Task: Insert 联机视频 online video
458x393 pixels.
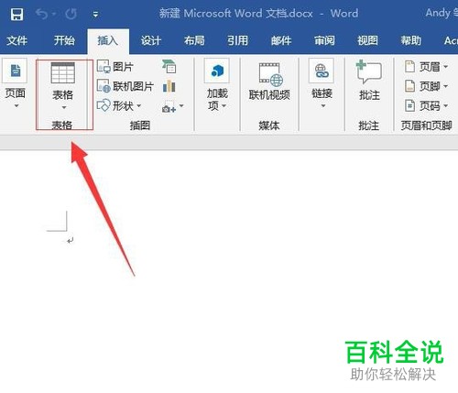Action: [269, 81]
